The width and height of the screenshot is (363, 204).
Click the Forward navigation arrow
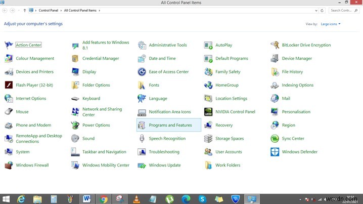12,11
